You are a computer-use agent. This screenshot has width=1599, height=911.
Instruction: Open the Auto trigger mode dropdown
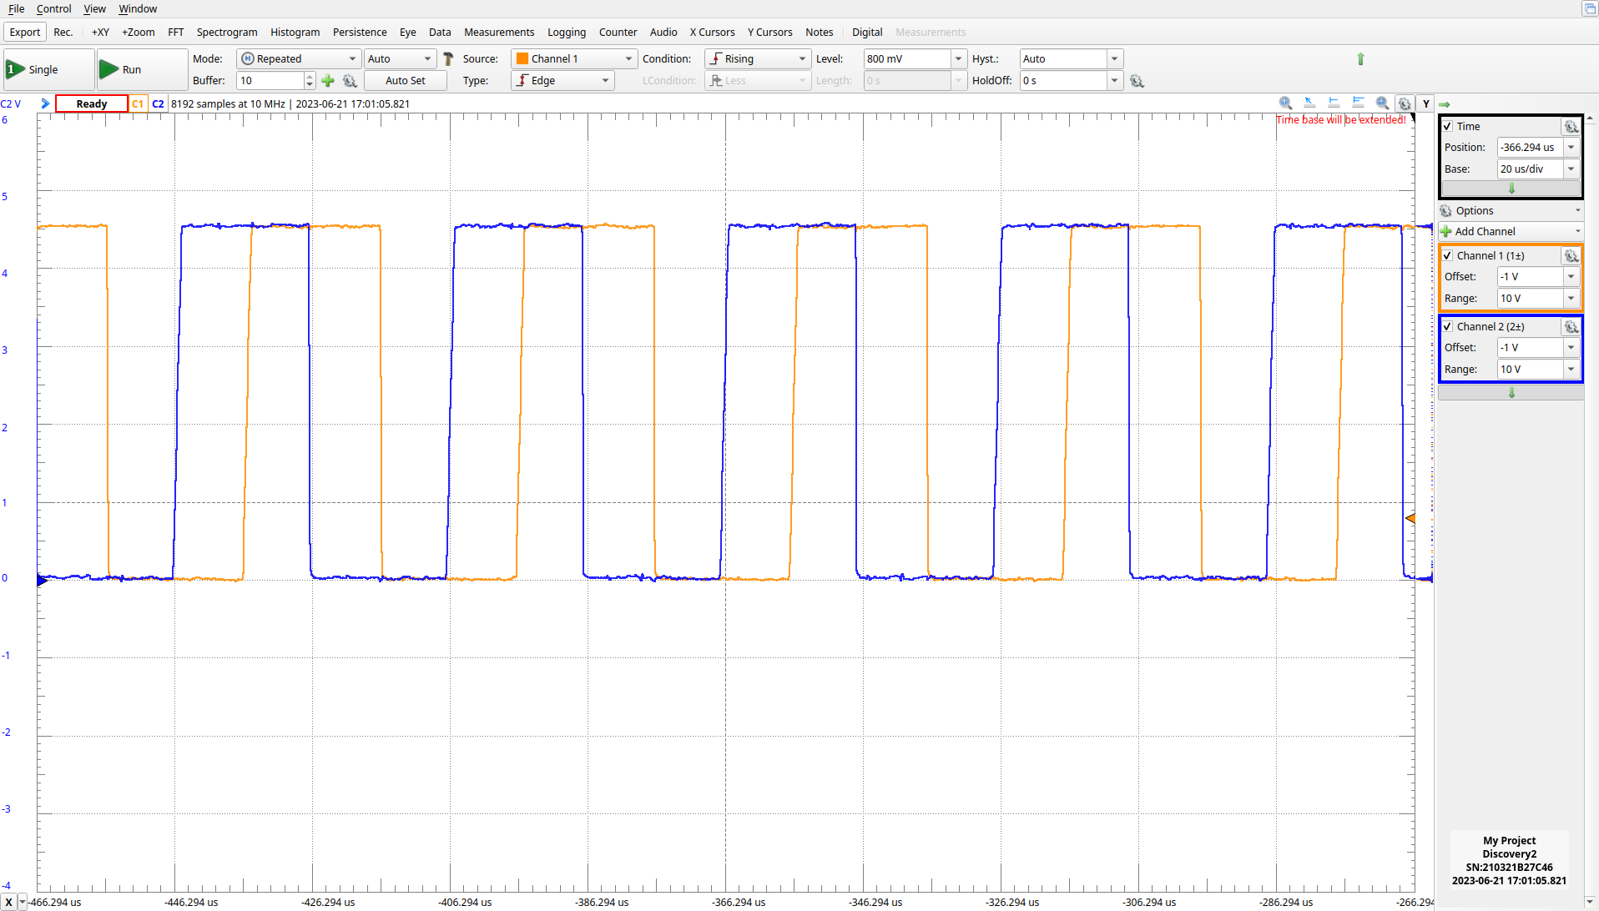point(400,58)
